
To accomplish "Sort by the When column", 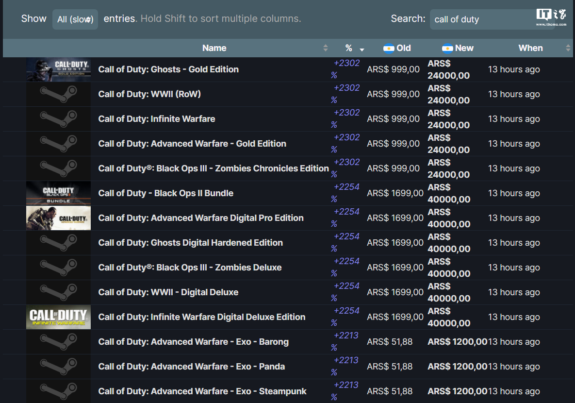I will coord(530,48).
